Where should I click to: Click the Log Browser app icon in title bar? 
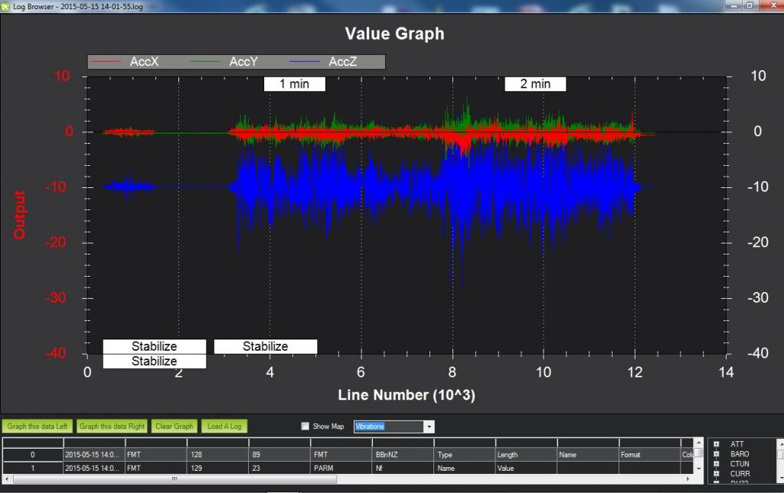tap(6, 5)
